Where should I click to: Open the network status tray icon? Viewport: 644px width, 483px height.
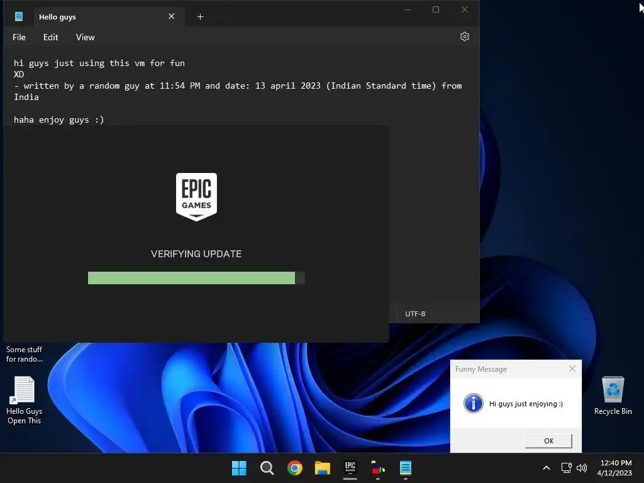pos(567,468)
